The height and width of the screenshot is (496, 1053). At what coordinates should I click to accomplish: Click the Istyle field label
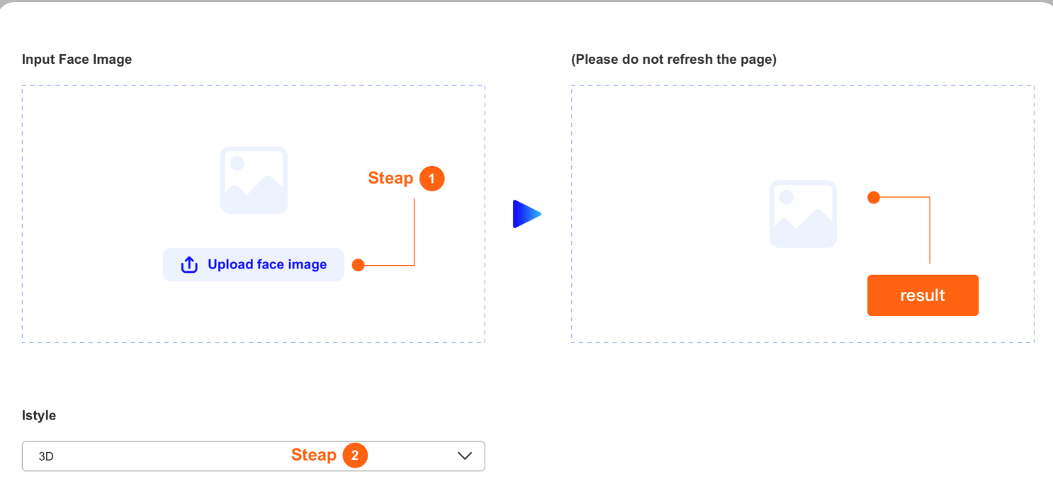(39, 415)
